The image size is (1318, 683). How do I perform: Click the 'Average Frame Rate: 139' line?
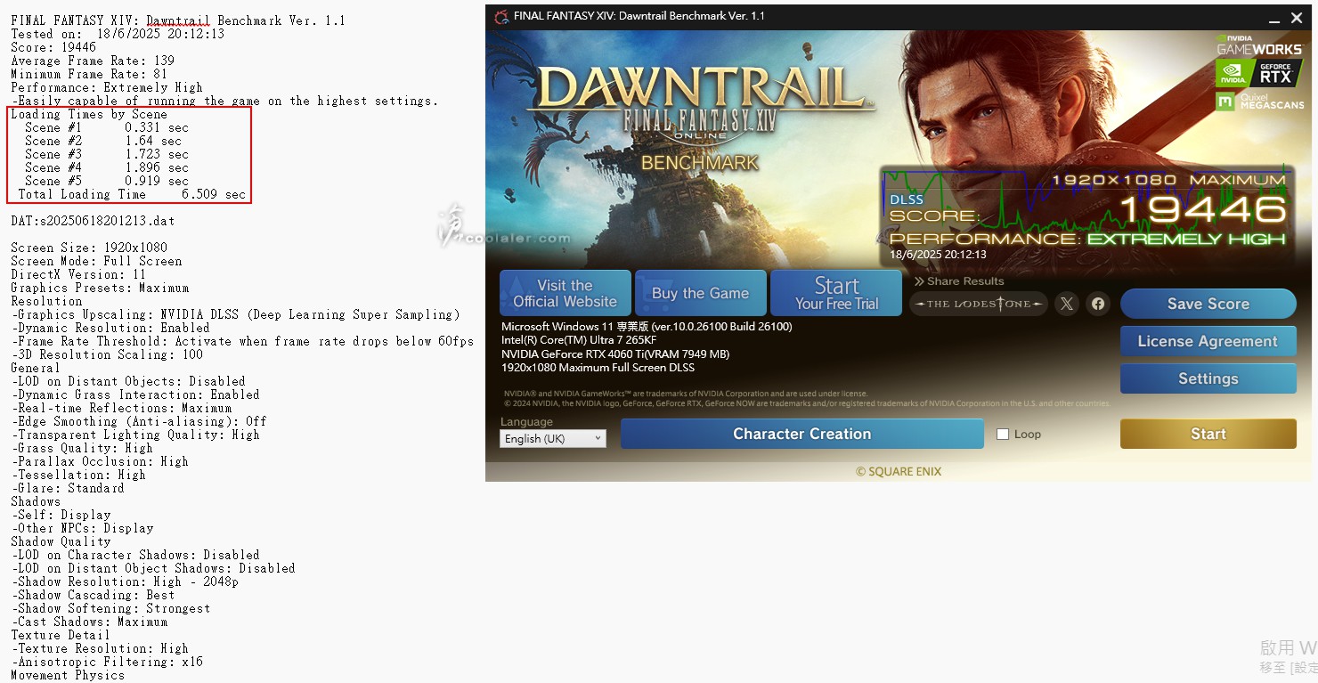click(93, 61)
